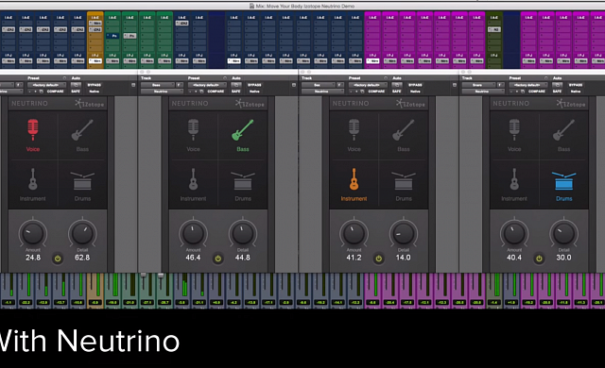The width and height of the screenshot is (605, 368).
Task: Click target icon right of BYPASS in Bass window
Action: (x=294, y=85)
